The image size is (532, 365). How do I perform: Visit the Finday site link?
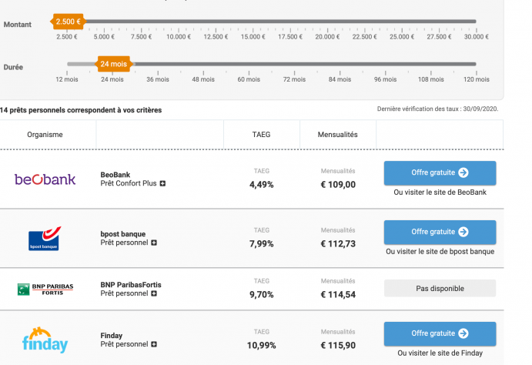point(440,353)
